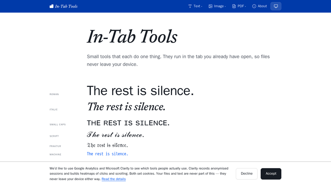Click the FRAKTUR label
Screen dimensions: 331x186
click(55, 146)
